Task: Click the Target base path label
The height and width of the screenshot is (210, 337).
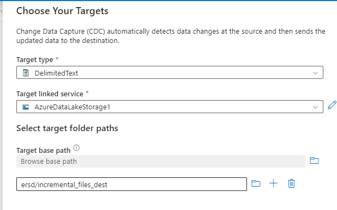Action: 44,150
